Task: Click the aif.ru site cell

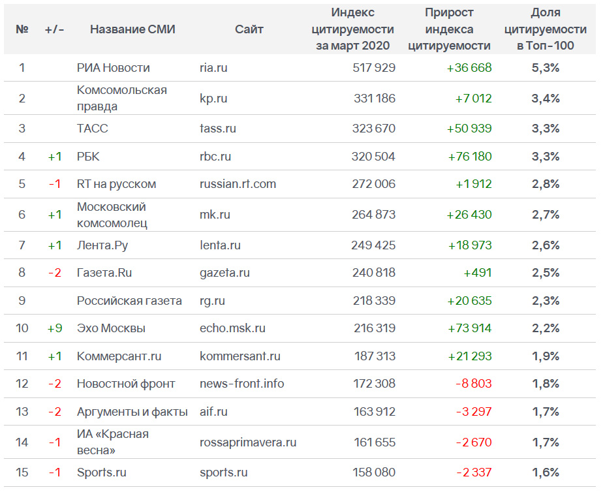Action: 213,412
